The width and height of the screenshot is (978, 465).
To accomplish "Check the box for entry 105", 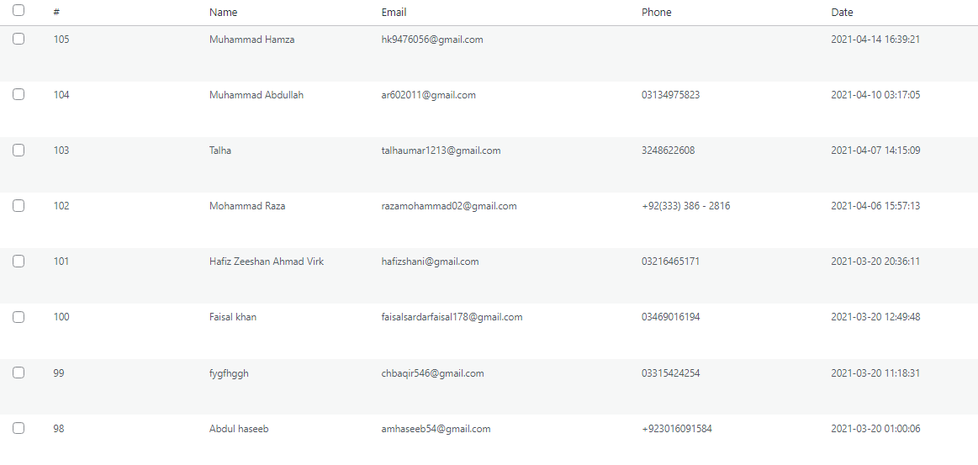I will tap(19, 39).
